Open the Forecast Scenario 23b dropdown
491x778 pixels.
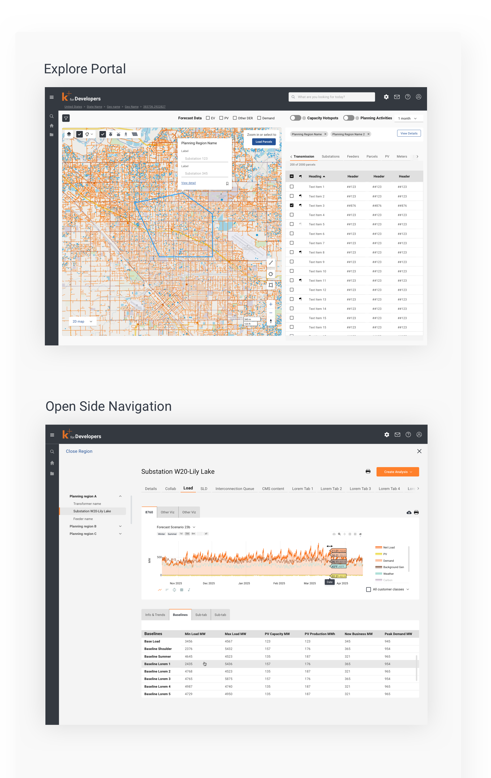click(176, 527)
